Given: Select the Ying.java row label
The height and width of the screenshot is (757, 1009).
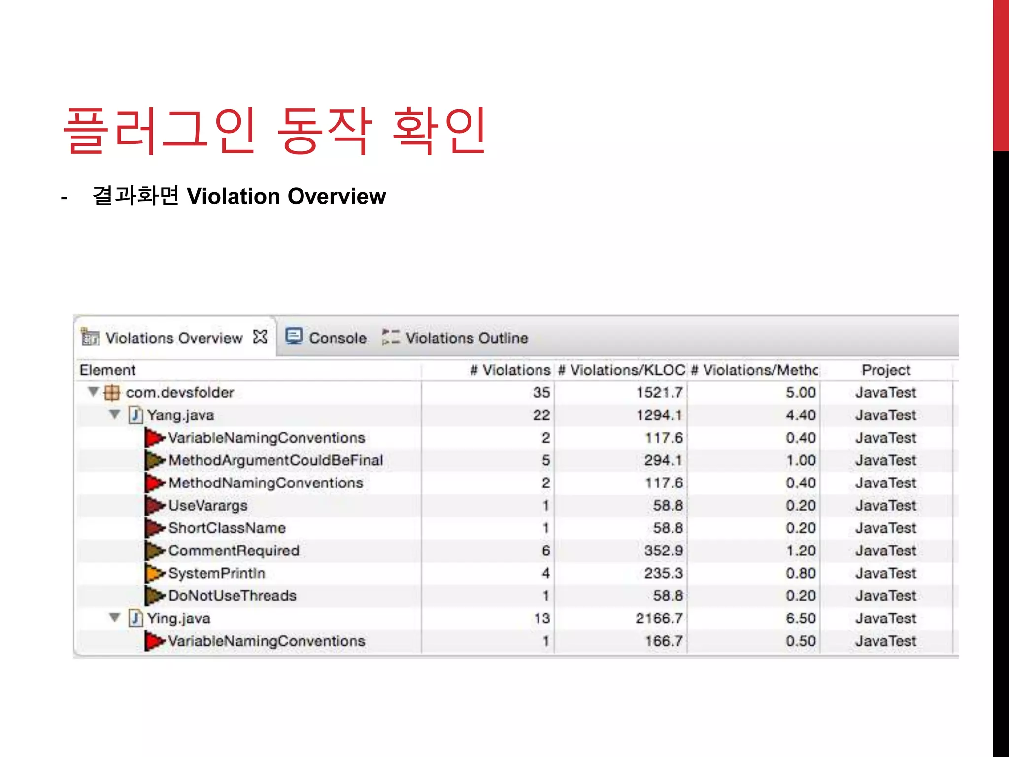Looking at the screenshot, I should [x=178, y=618].
